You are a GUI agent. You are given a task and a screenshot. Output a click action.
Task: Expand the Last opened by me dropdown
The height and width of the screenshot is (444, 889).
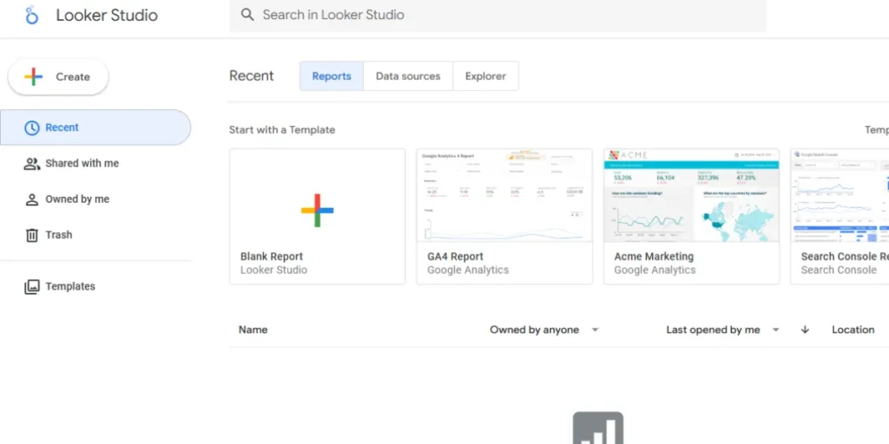(x=723, y=330)
